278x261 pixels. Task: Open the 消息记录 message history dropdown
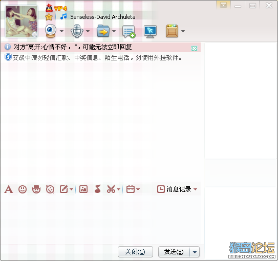[177, 189]
